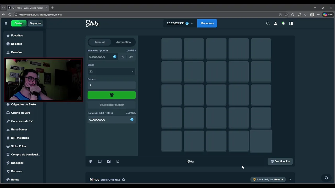View site information lock icon
The width and height of the screenshot is (335, 188).
(16, 15)
